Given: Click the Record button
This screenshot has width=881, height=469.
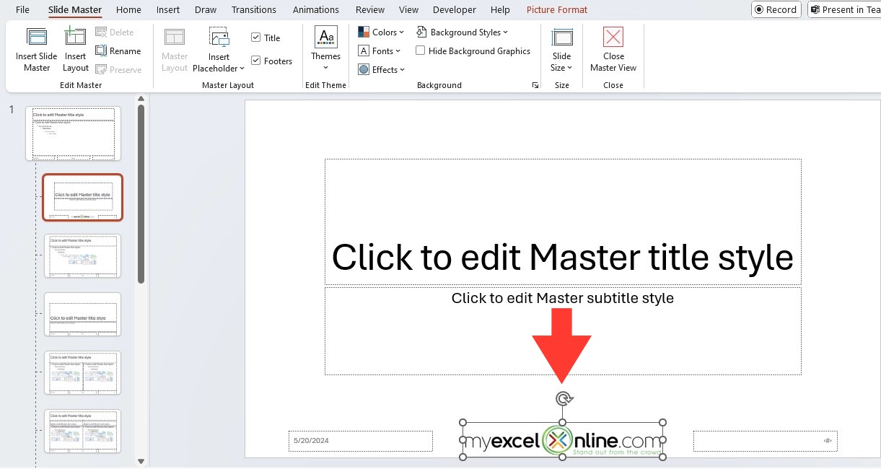Looking at the screenshot, I should (776, 9).
